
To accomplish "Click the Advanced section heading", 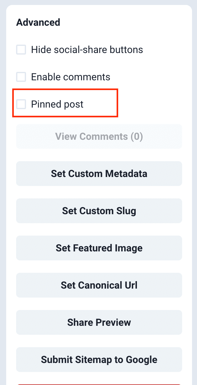I will click(38, 22).
